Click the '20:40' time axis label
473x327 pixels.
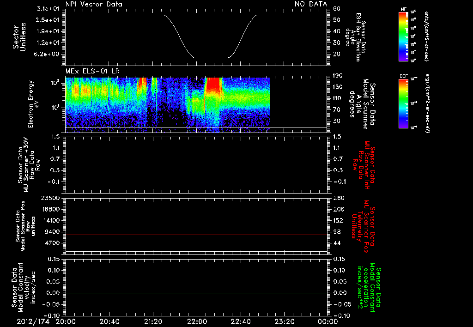point(109,321)
